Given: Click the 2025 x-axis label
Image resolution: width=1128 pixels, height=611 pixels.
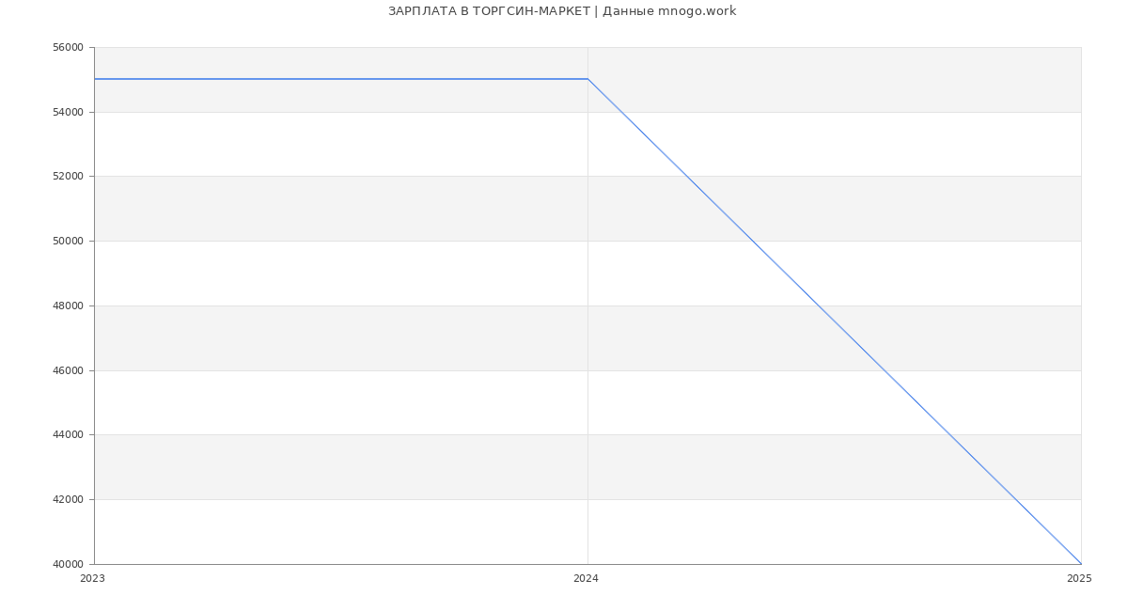Looking at the screenshot, I should [1079, 579].
